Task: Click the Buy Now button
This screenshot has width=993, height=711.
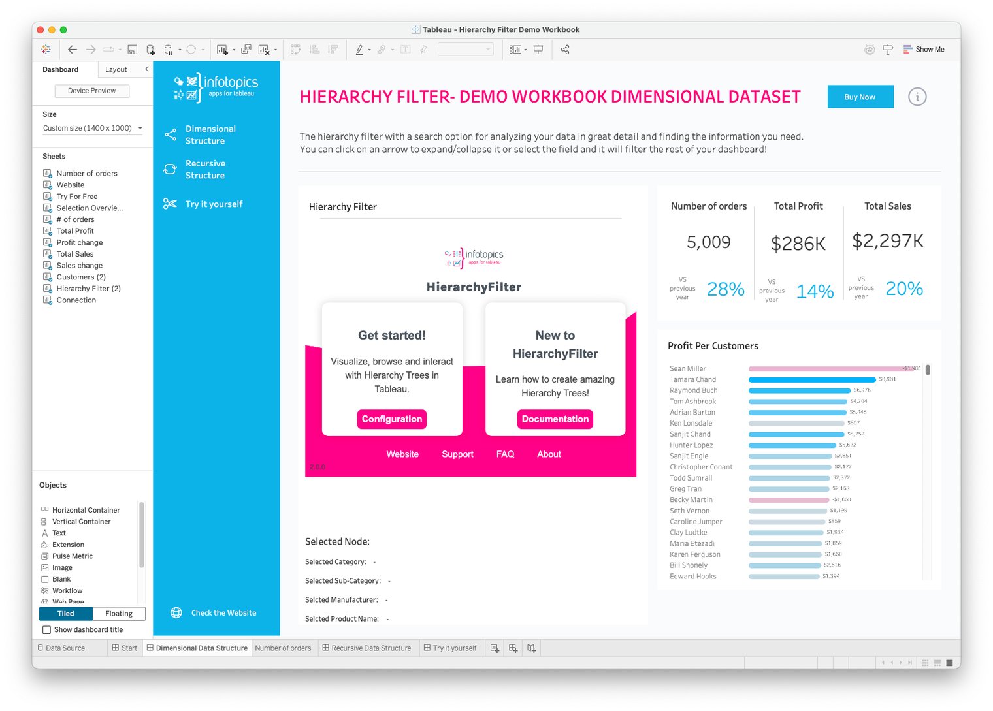Action: coord(860,97)
